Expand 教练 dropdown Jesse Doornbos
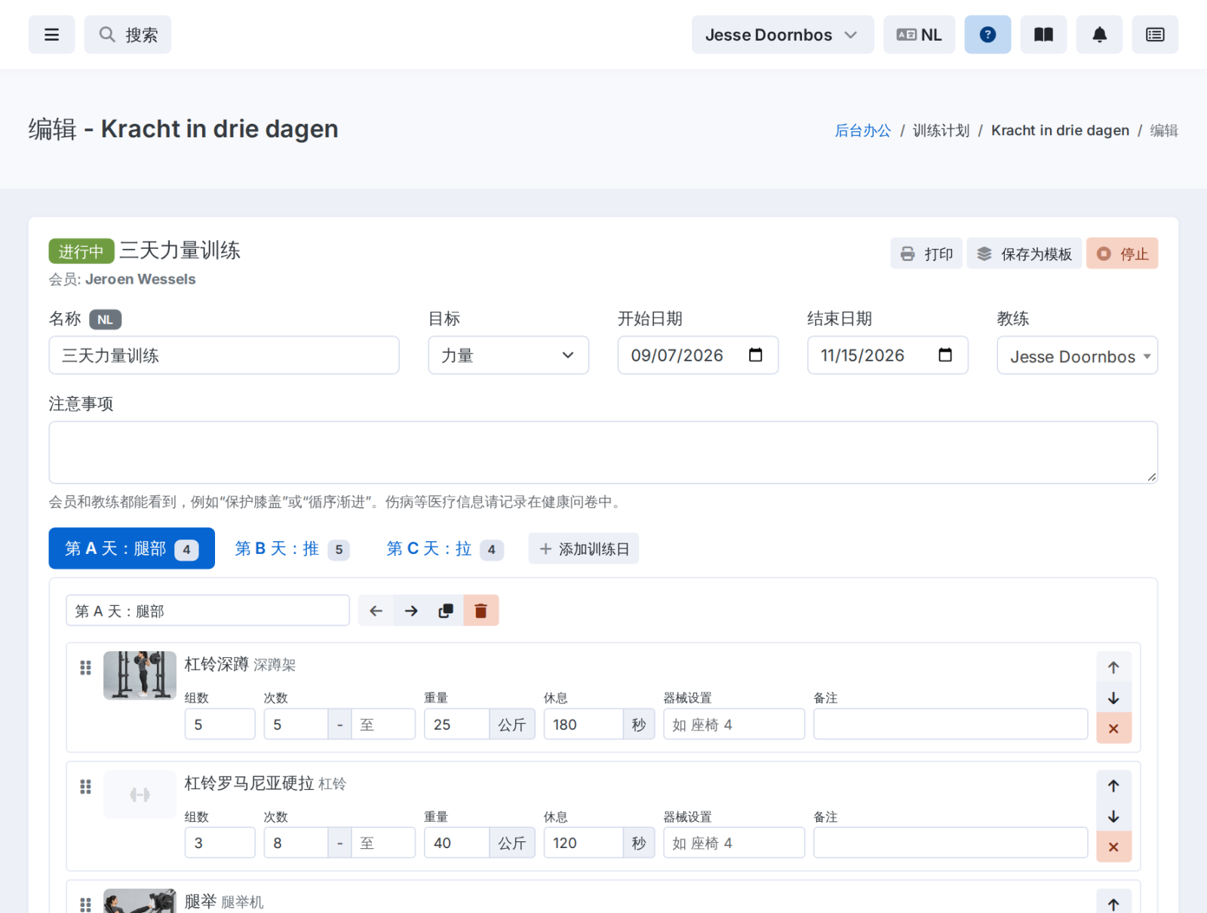 pyautogui.click(x=1077, y=355)
